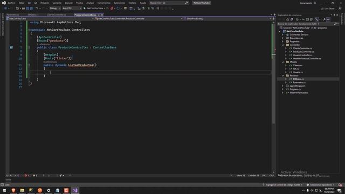Expand Connected Services node
The height and width of the screenshot is (194, 345).
pyautogui.click(x=283, y=34)
